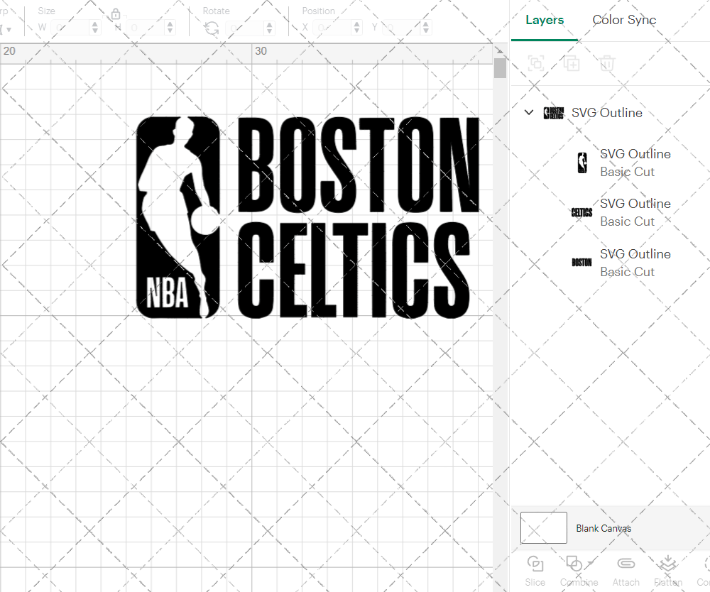710x592 pixels.
Task: Collapse the SVG Outline group
Action: 528,112
